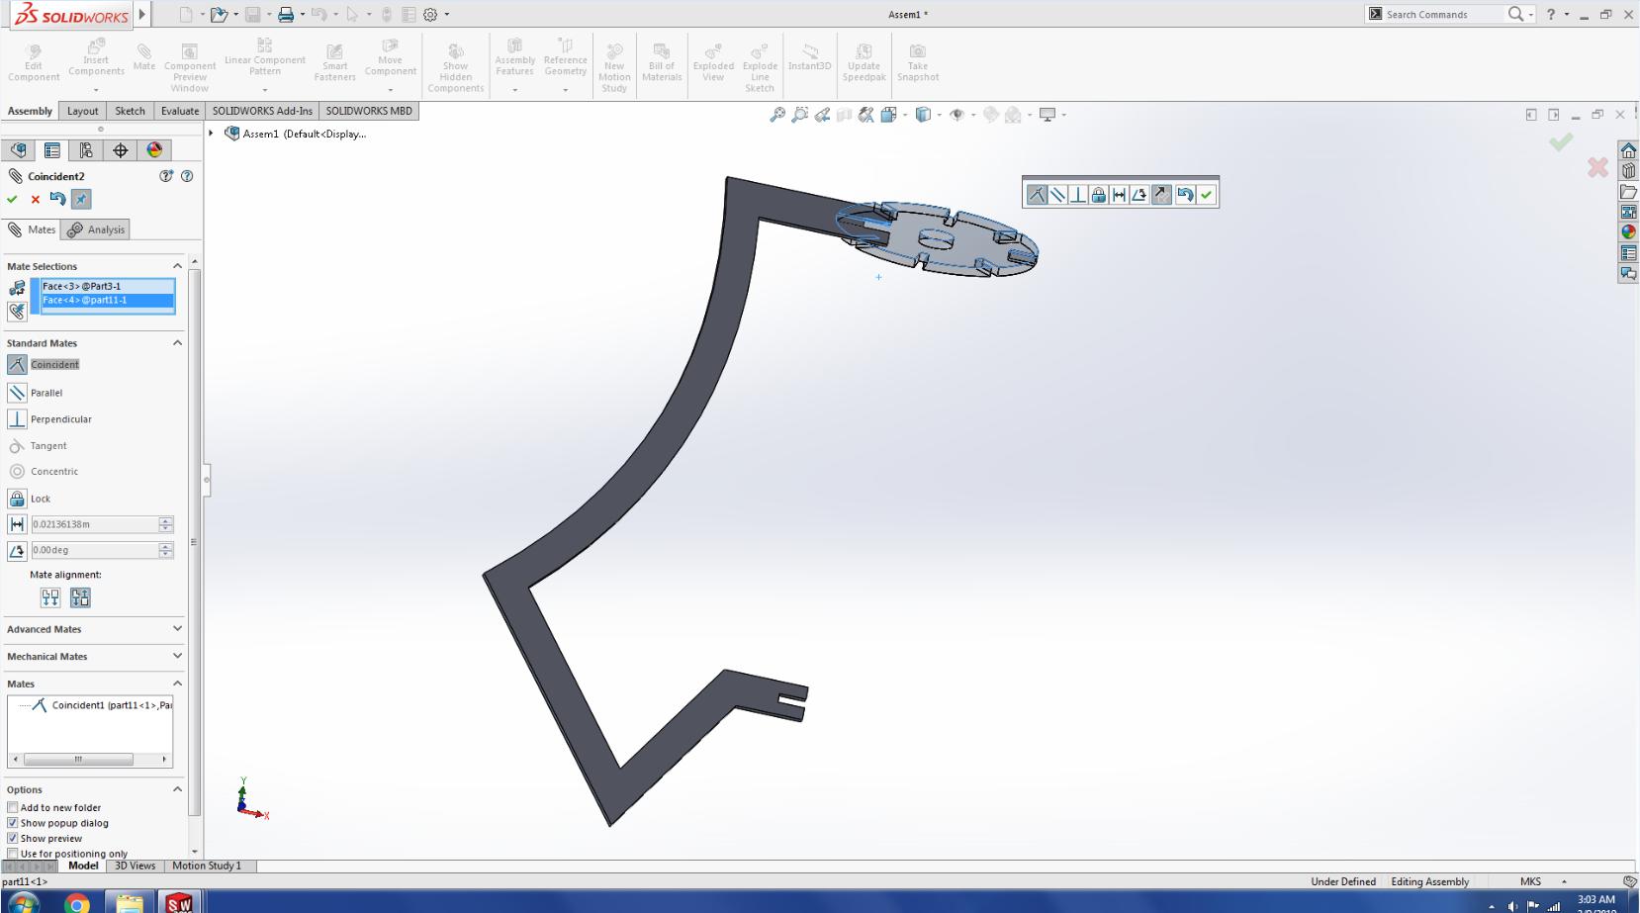Open the Options gear in top toolbar
1640x913 pixels.
click(430, 15)
